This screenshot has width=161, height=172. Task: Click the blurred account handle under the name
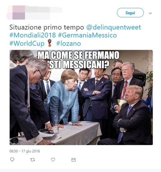[38, 16]
